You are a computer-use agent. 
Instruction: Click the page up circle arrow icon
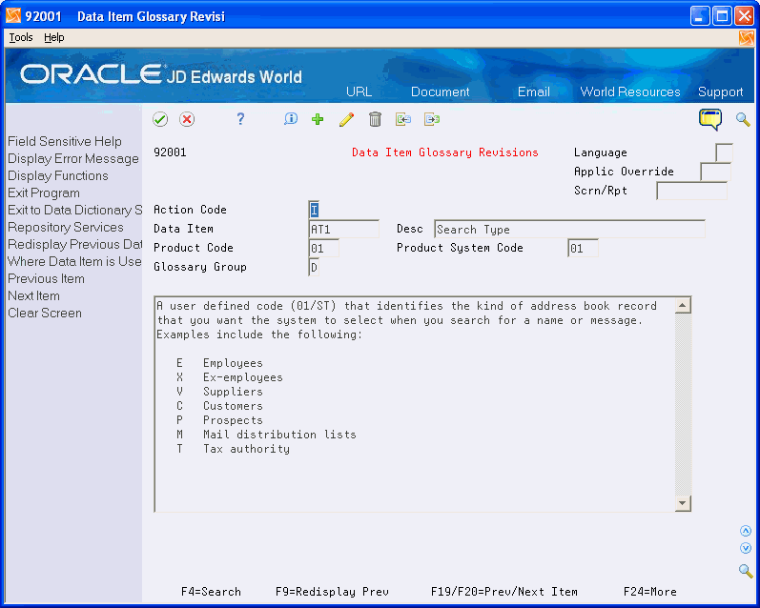[x=746, y=531]
